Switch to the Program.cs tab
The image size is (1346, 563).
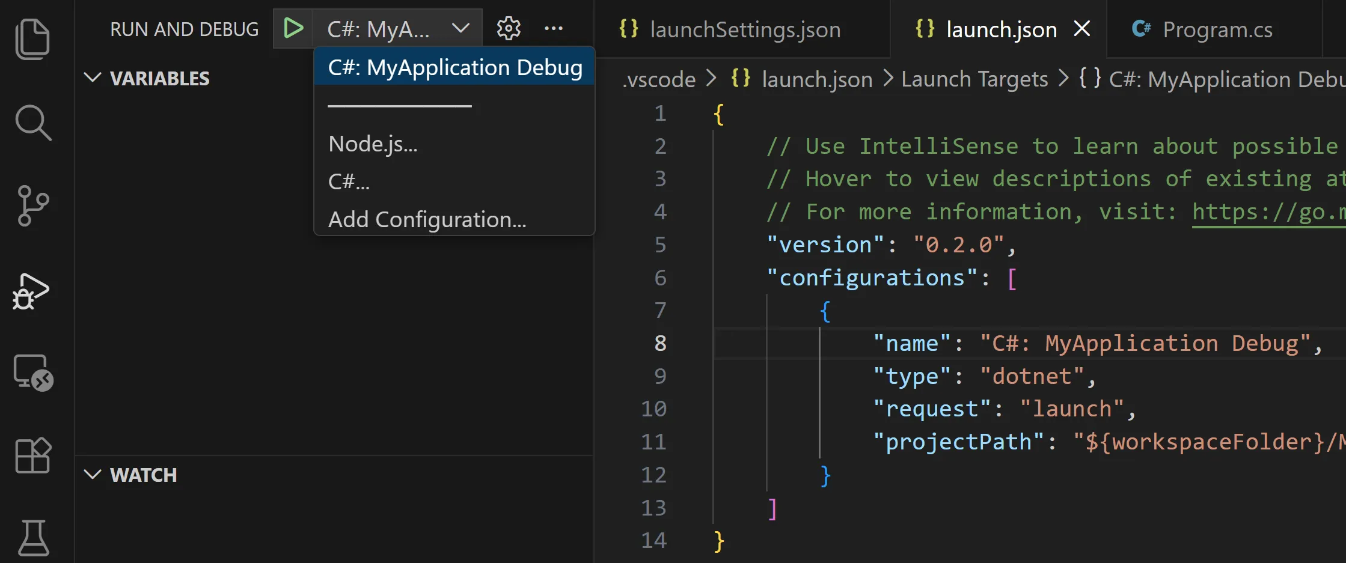point(1214,29)
